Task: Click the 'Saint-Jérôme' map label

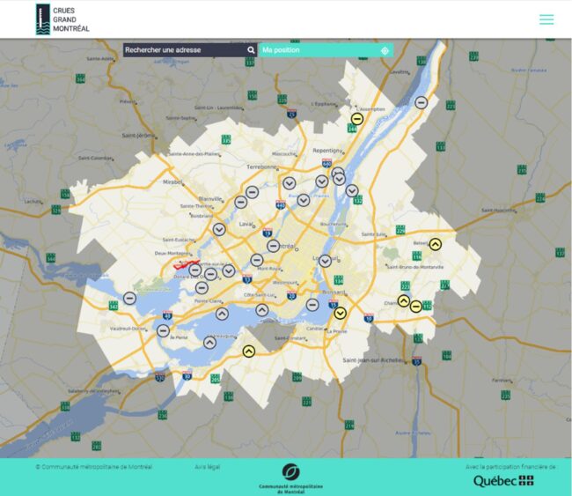Action: tap(137, 136)
